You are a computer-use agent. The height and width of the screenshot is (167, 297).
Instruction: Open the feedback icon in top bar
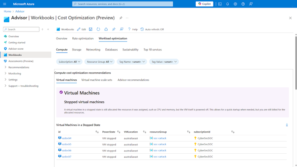[x=251, y=4]
